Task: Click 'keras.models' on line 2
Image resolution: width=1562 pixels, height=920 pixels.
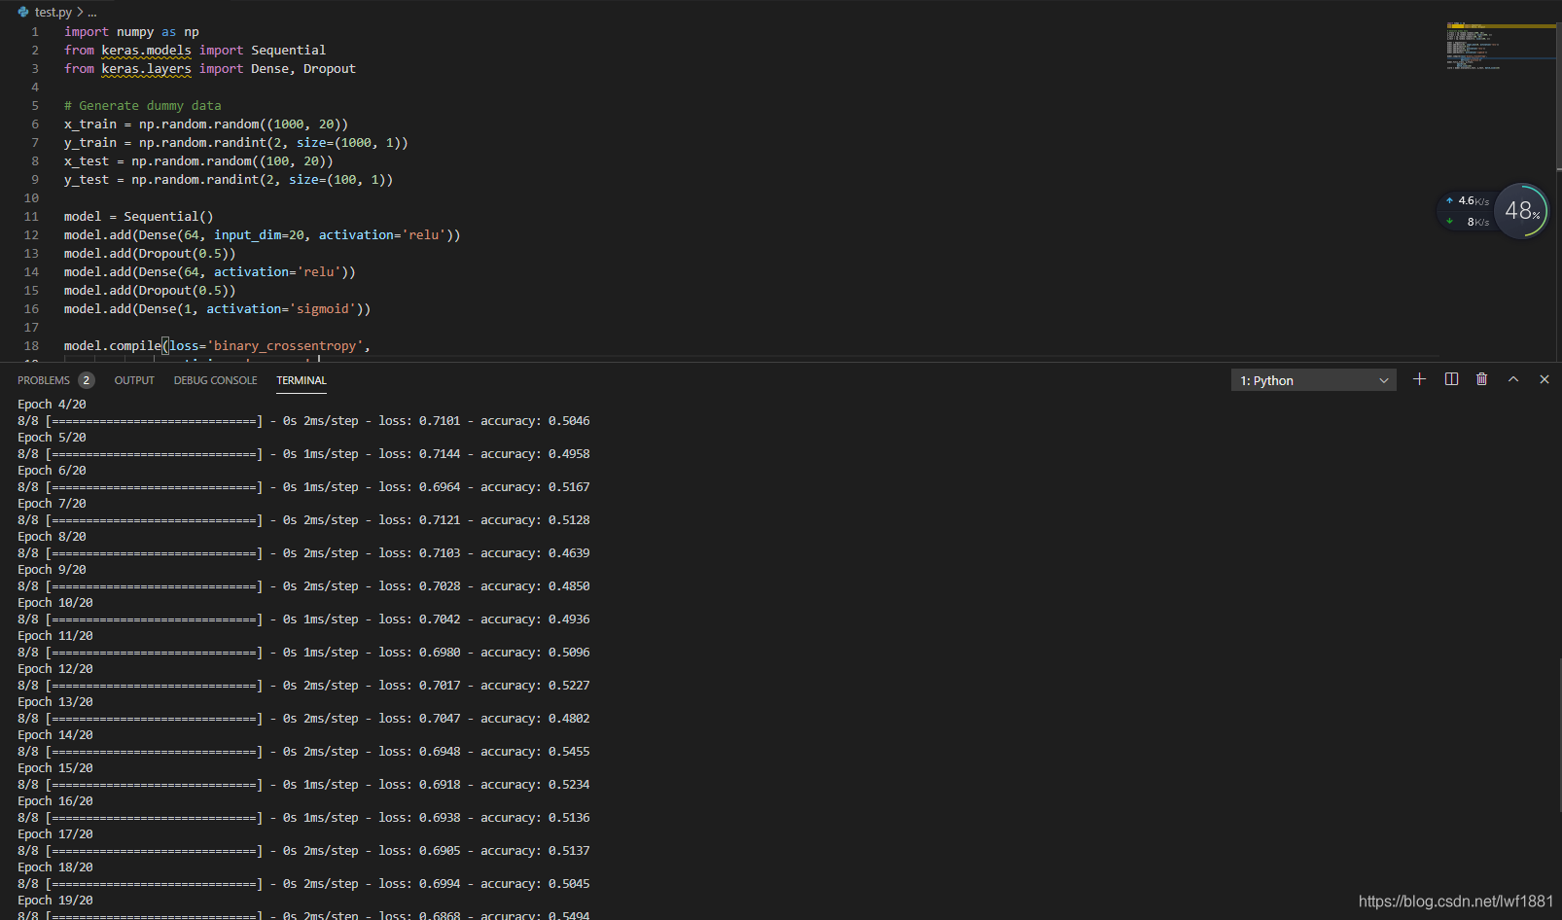Action: click(x=146, y=50)
